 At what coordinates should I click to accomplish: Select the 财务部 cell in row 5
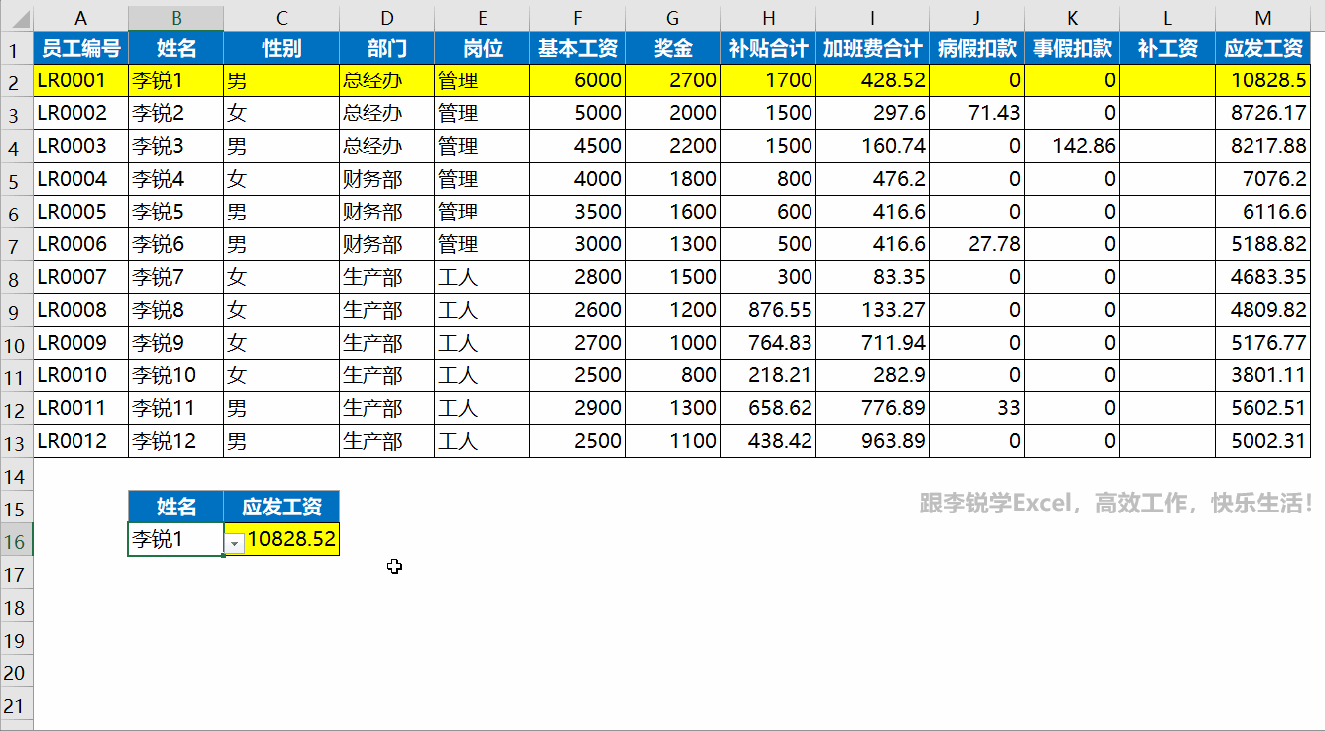click(x=386, y=178)
